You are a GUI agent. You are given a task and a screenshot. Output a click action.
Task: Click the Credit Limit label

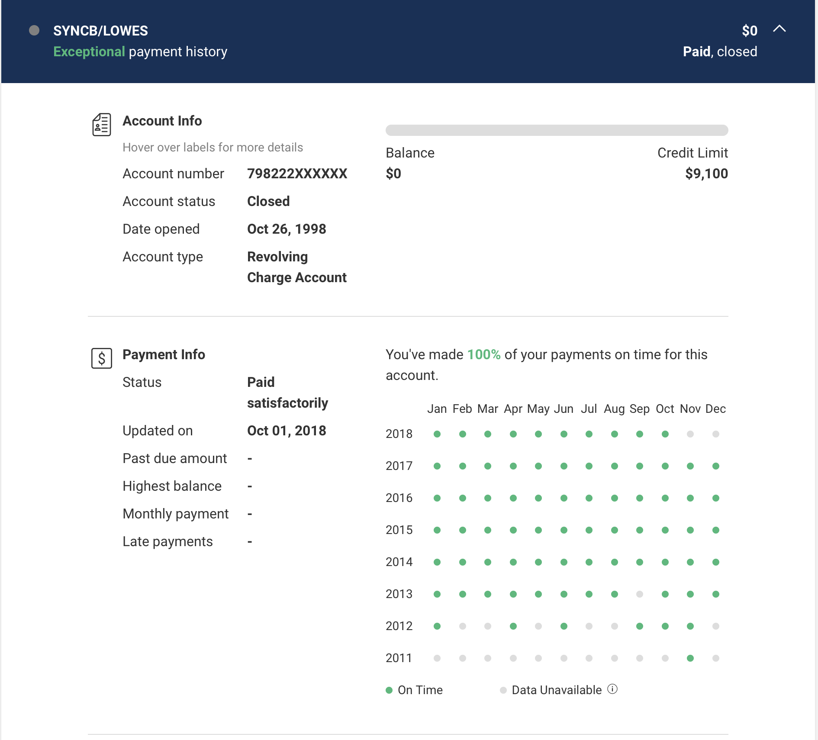(x=692, y=153)
